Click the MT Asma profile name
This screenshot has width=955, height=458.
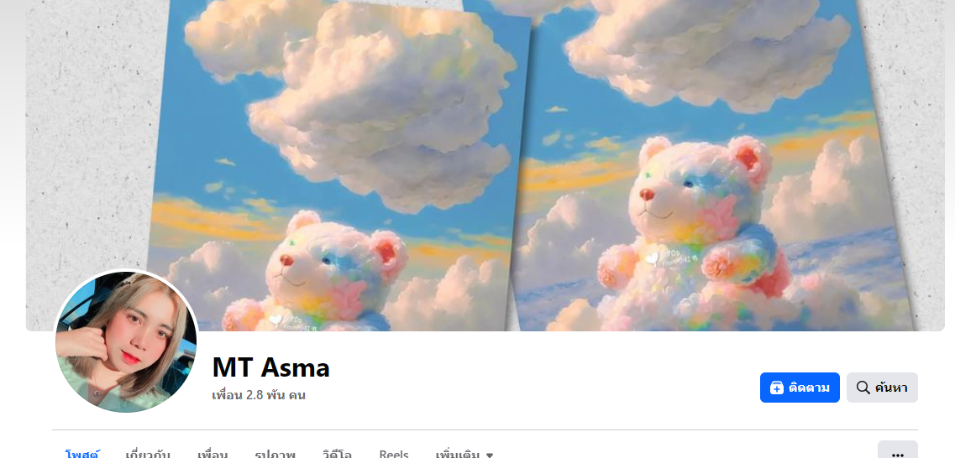271,367
